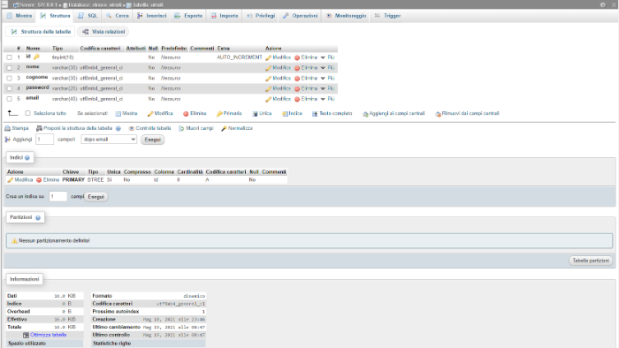Open the Importa tab
619x348 pixels.
click(x=225, y=16)
